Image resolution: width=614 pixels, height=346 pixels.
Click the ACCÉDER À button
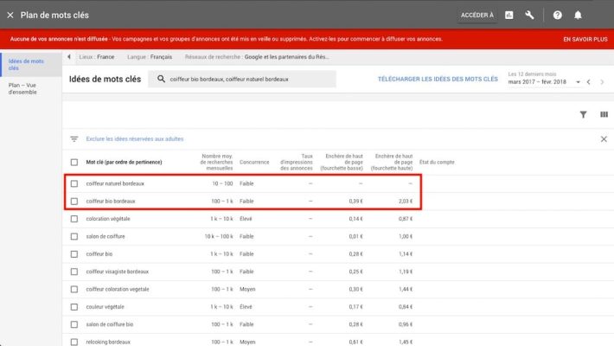477,15
